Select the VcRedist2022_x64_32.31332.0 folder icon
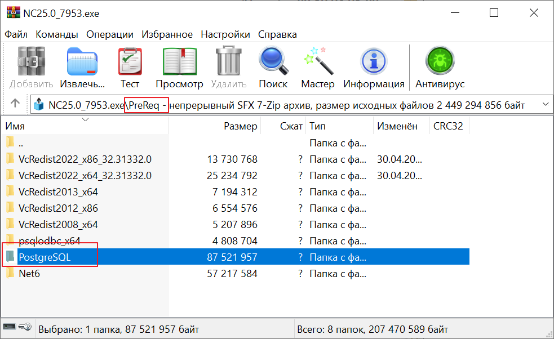554x339 pixels. coord(10,175)
